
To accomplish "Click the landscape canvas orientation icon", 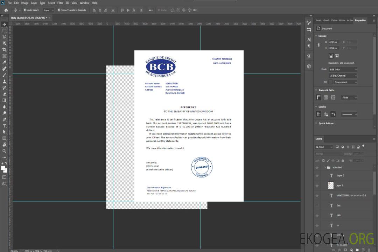I will tap(337, 56).
